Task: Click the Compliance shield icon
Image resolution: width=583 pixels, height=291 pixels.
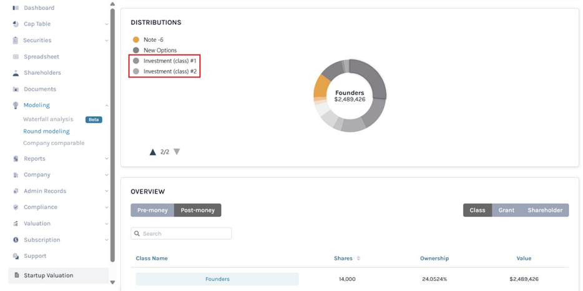Action: [x=16, y=207]
